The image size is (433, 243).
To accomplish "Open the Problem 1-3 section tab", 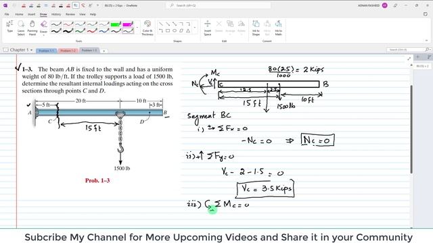I will click(89, 51).
